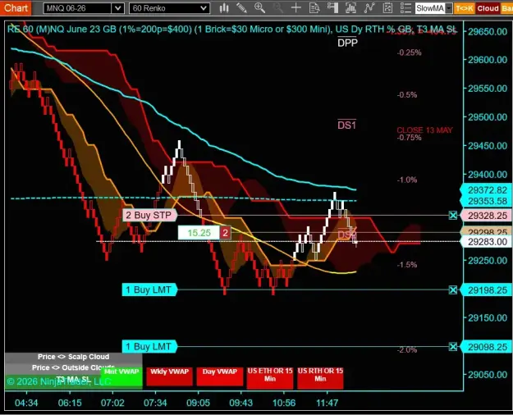Click the -2.0% level label
513x415 pixels.
tap(407, 350)
